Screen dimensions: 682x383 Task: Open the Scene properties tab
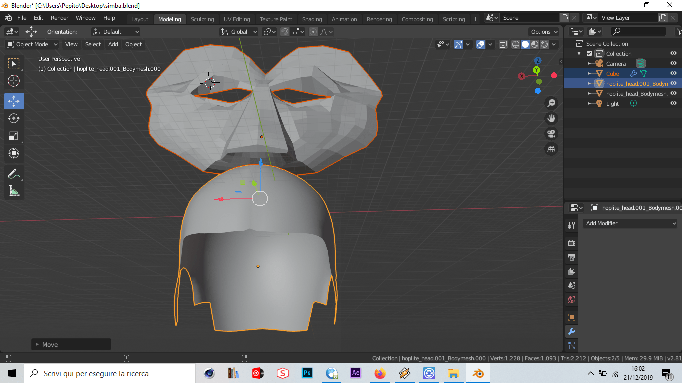tap(572, 285)
